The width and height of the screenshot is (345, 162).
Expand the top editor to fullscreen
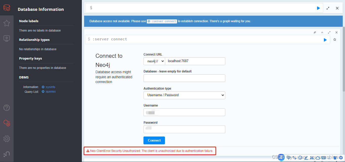(328, 8)
